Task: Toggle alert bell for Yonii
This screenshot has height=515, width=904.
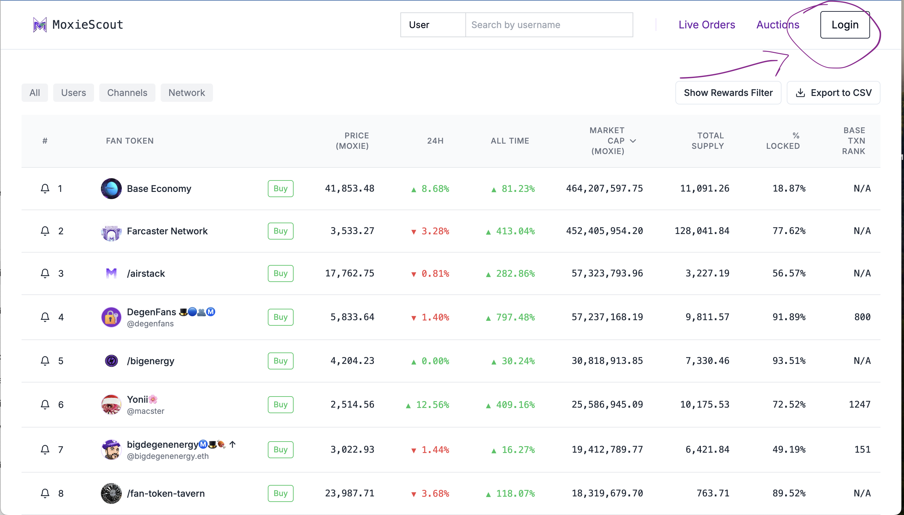Action: [x=45, y=404]
